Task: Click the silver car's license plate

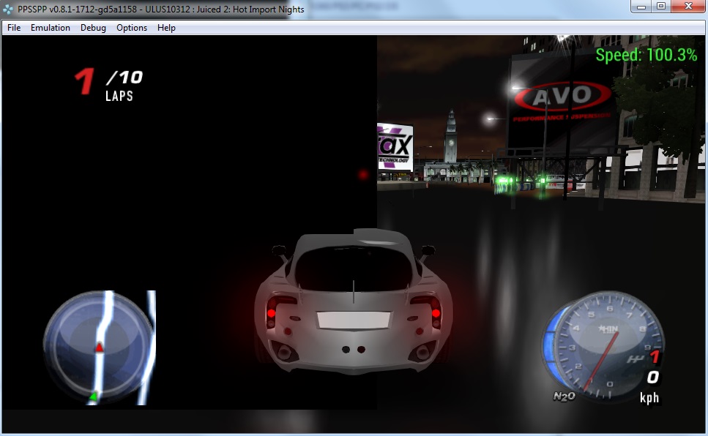Action: 354,320
